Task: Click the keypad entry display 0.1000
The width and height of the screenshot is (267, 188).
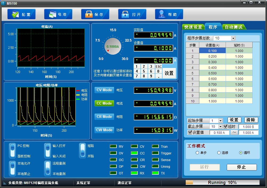Action: (x=153, y=61)
